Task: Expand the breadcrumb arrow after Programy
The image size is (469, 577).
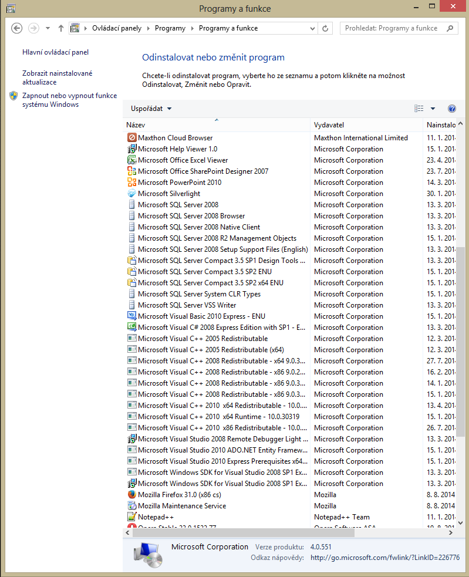Action: (192, 28)
